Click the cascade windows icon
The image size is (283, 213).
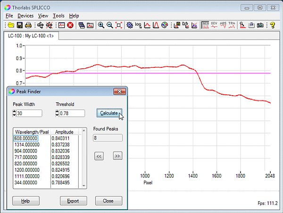(82, 25)
